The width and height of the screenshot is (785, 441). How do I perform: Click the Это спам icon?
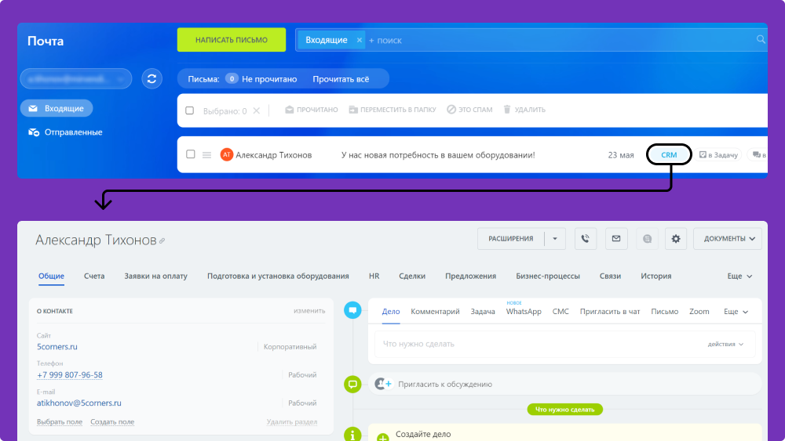point(451,110)
